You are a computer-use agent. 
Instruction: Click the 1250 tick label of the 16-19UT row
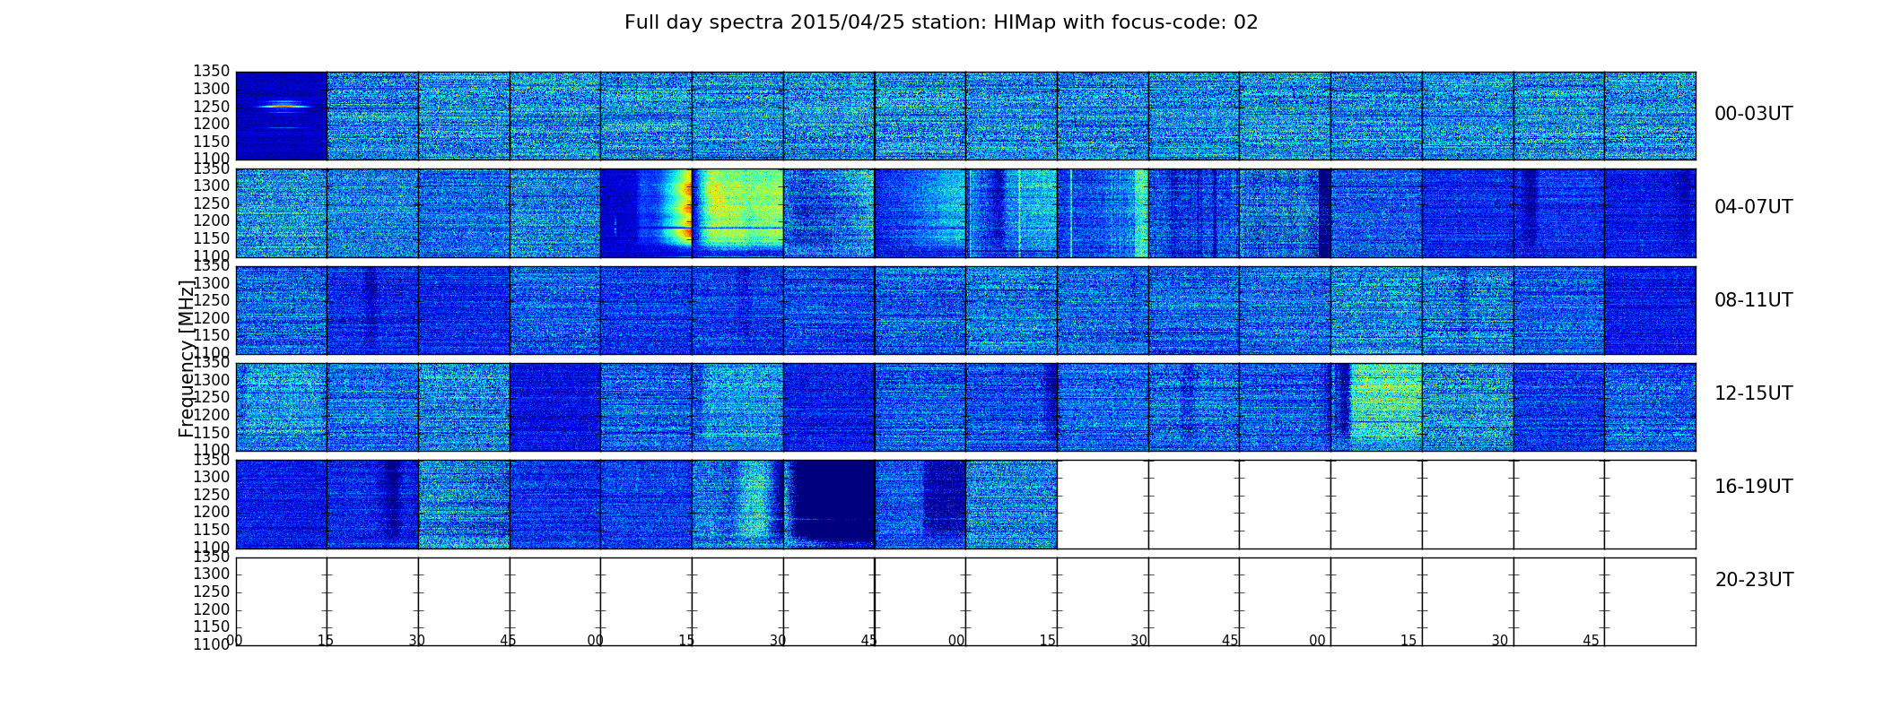pos(212,495)
